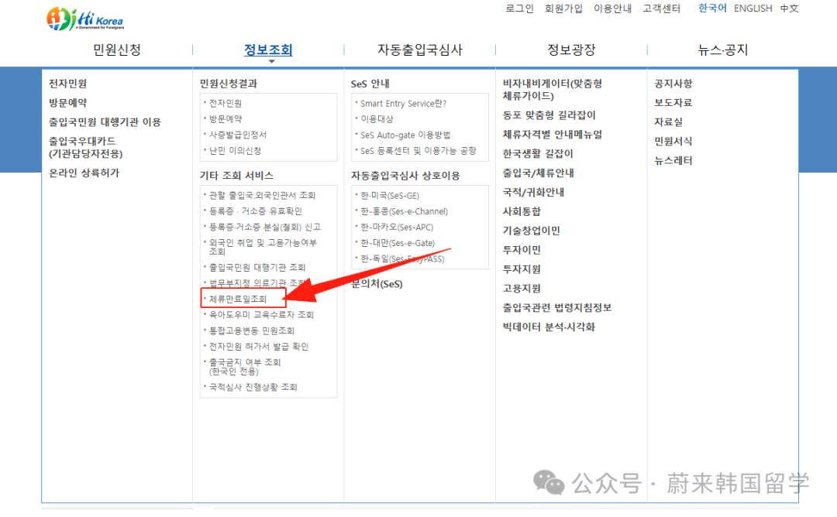Open 육아도우미 교육수료자 조회
This screenshot has height=517, width=837.
tap(261, 315)
